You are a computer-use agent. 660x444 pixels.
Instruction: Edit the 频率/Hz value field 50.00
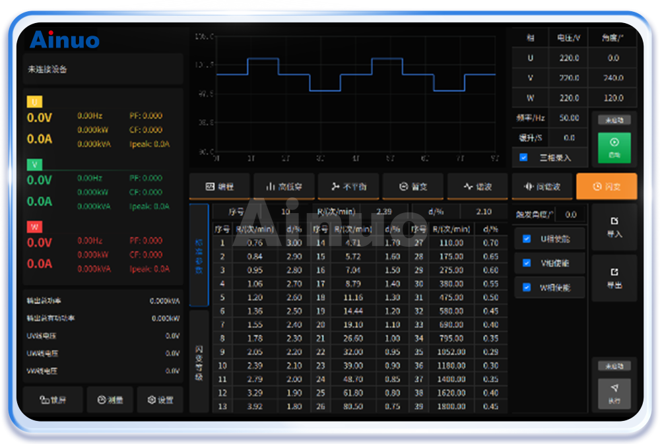pyautogui.click(x=569, y=118)
